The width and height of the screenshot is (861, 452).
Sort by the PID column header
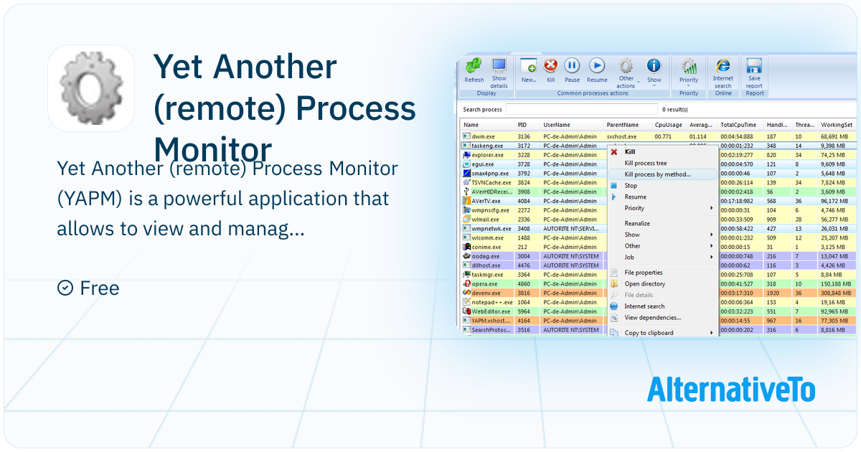pyautogui.click(x=527, y=125)
